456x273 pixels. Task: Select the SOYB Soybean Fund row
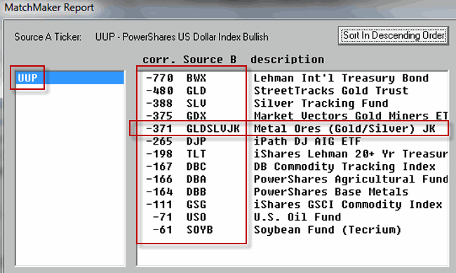click(x=293, y=229)
